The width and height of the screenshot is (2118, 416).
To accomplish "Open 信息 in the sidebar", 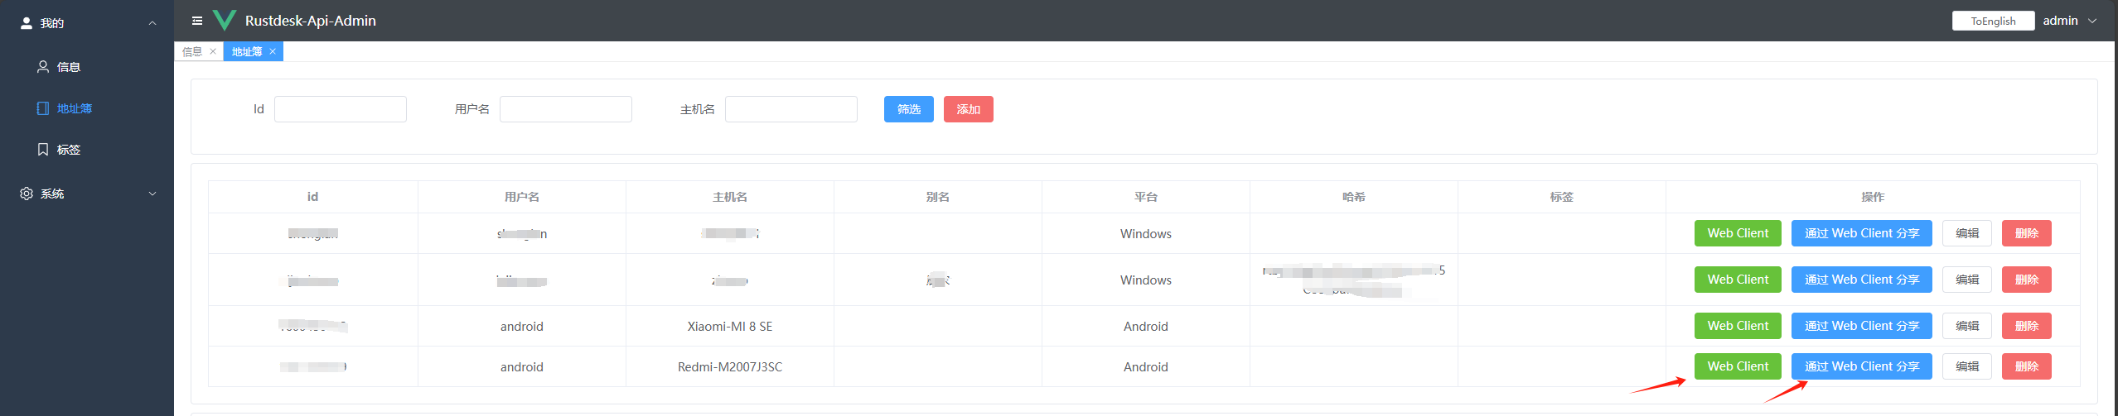I will point(68,67).
